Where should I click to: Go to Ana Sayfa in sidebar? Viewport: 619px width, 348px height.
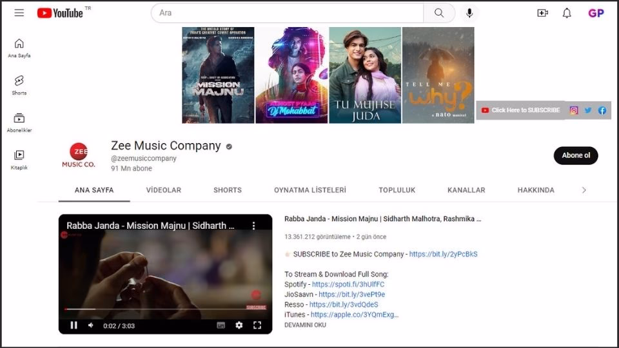click(19, 48)
